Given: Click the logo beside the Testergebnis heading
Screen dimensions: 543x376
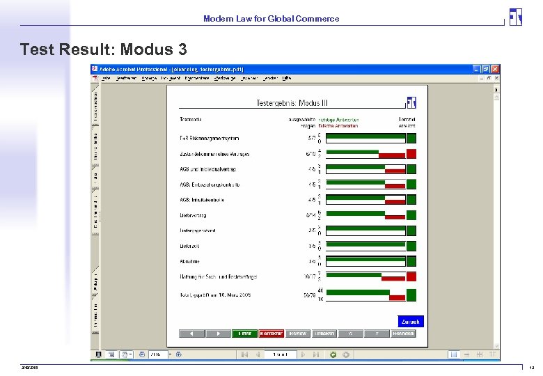Looking at the screenshot, I should [x=411, y=102].
